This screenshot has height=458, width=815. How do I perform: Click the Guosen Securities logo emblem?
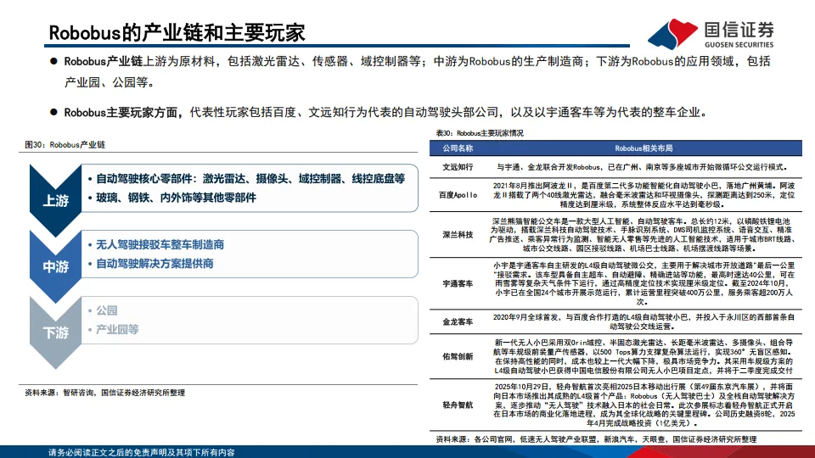672,34
